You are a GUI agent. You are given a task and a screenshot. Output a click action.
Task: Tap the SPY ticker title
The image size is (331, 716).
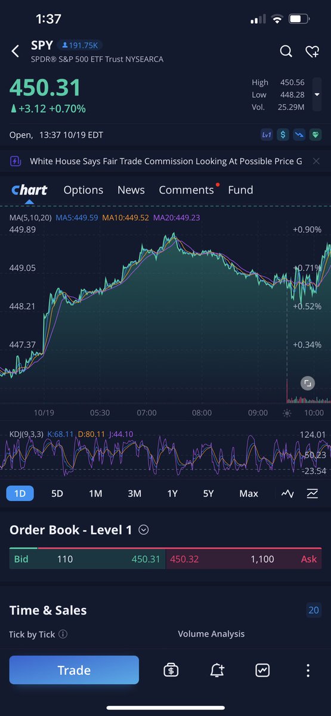42,45
